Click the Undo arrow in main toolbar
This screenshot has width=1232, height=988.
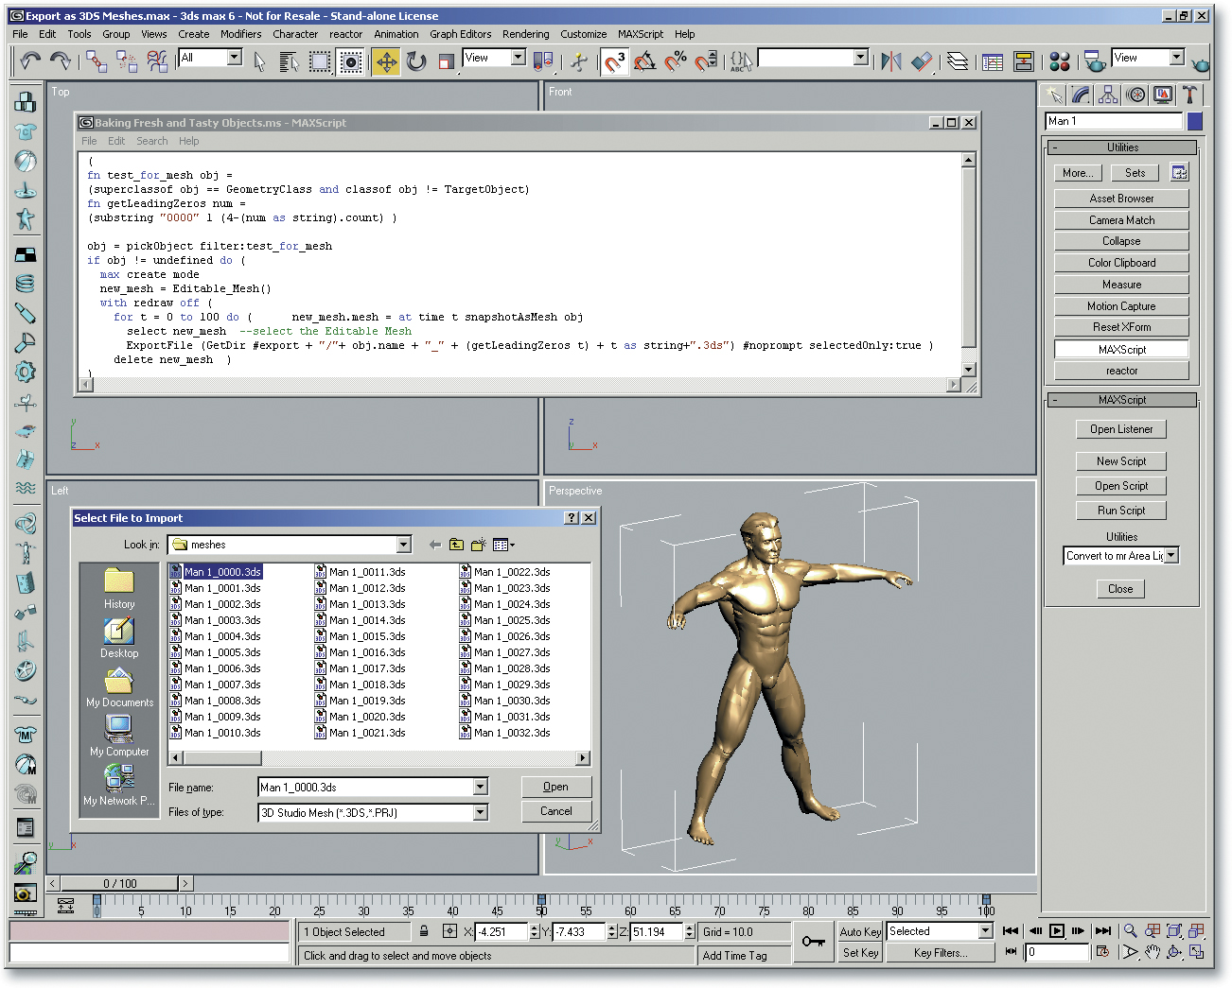(x=30, y=61)
